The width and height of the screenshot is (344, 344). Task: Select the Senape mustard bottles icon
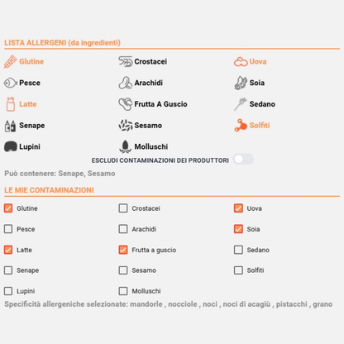coord(10,126)
